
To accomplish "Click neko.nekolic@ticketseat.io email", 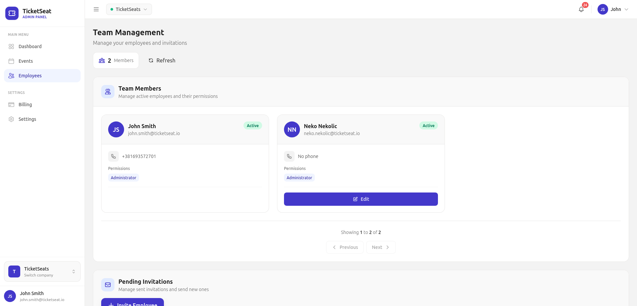I will [332, 133].
